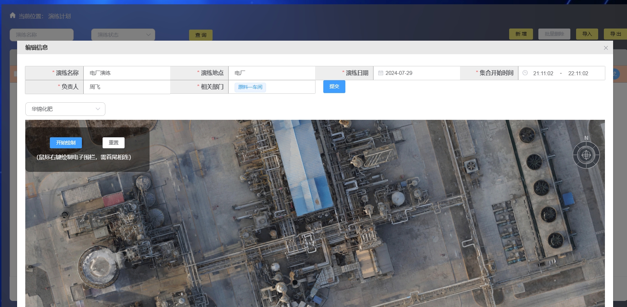This screenshot has width=627, height=307.
Task: Click the home icon in the breadcrumb
Action: 12,15
